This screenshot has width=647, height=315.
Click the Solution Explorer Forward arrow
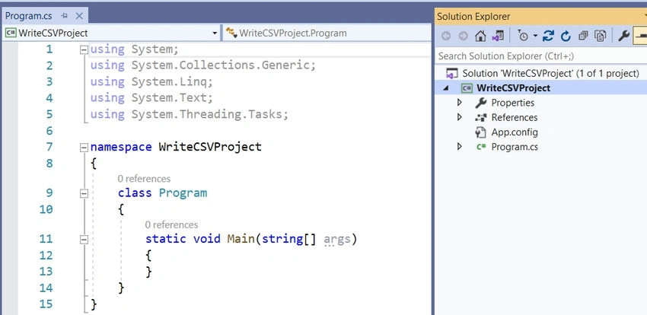pyautogui.click(x=464, y=36)
